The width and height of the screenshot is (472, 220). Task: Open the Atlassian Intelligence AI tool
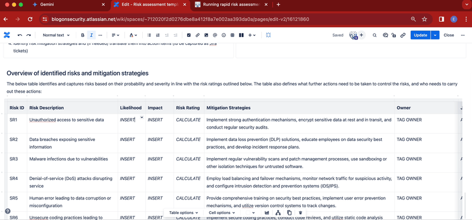click(x=268, y=35)
